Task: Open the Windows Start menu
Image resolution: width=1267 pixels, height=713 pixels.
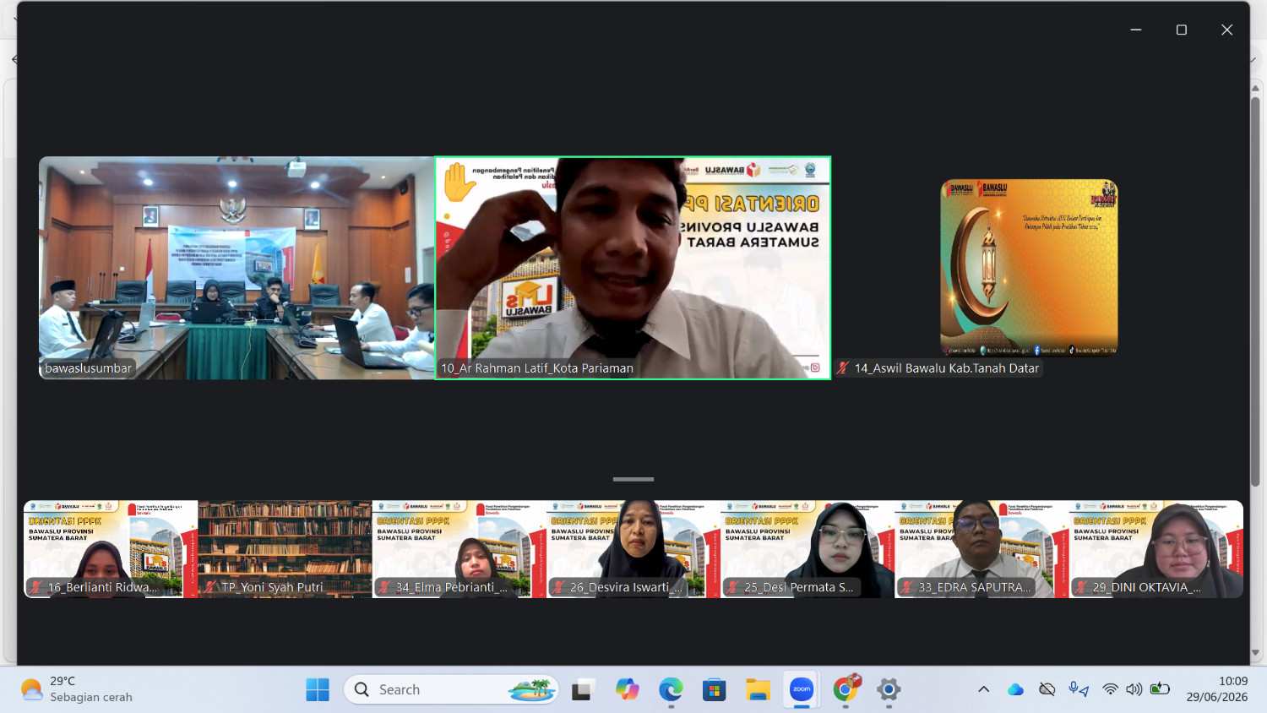Action: coord(318,690)
